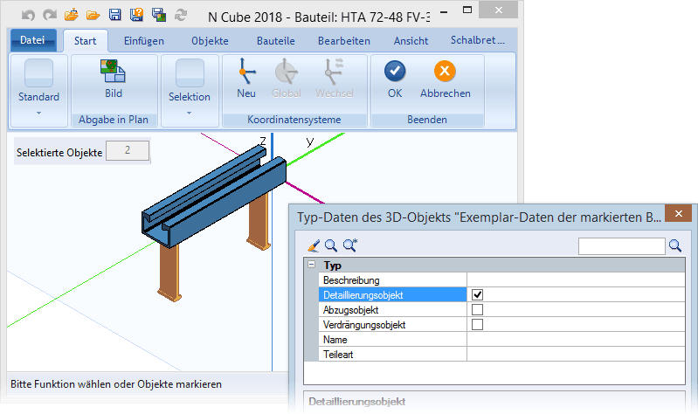Select the Detaillierungsobjekt property row label
The width and height of the screenshot is (698, 414).
point(392,294)
